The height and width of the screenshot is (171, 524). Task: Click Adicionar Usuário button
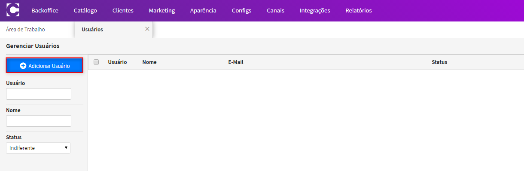click(45, 65)
